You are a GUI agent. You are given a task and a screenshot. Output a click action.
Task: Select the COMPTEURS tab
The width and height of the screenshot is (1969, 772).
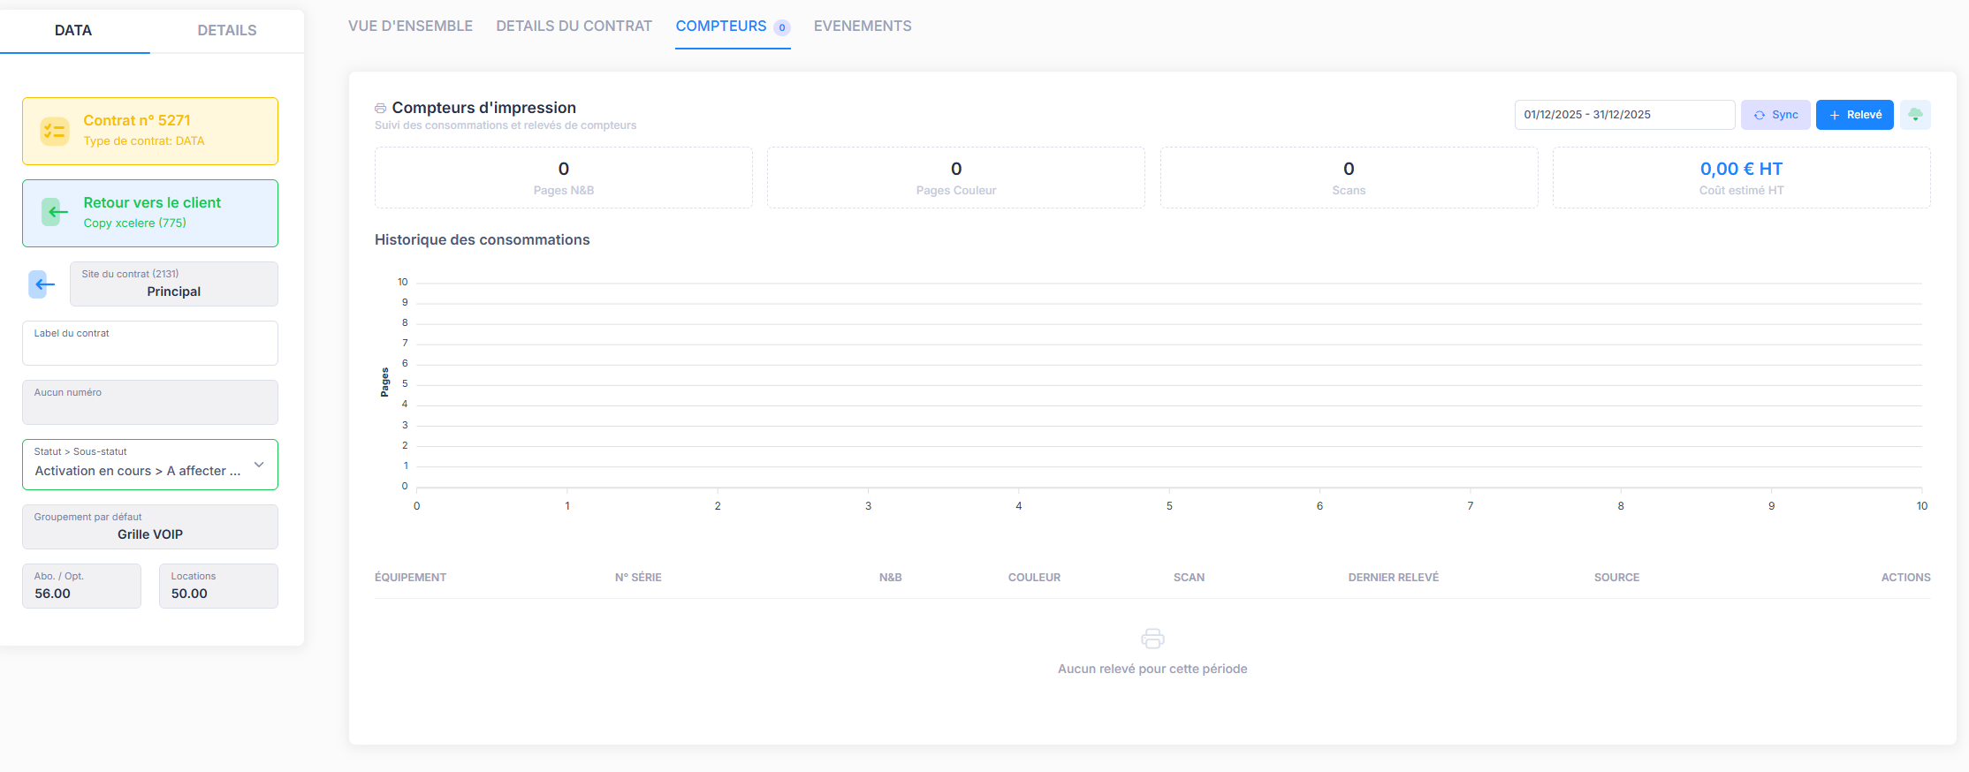click(x=733, y=26)
